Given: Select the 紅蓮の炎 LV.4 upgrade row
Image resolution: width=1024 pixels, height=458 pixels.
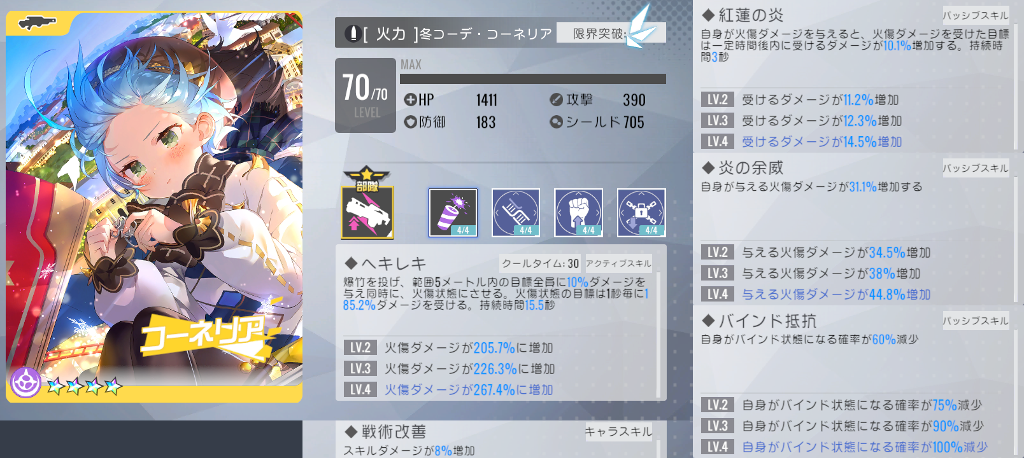Looking at the screenshot, I should click(855, 141).
